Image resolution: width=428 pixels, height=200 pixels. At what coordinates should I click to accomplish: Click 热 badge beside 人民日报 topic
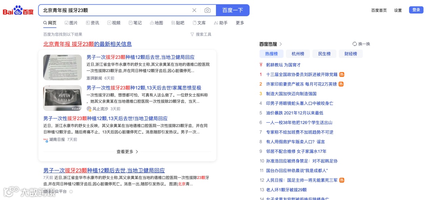coord(342,180)
